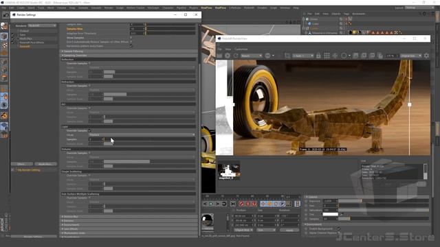
Task: Click the refresh icon in RenderView toolbar
Action: tap(236, 56)
